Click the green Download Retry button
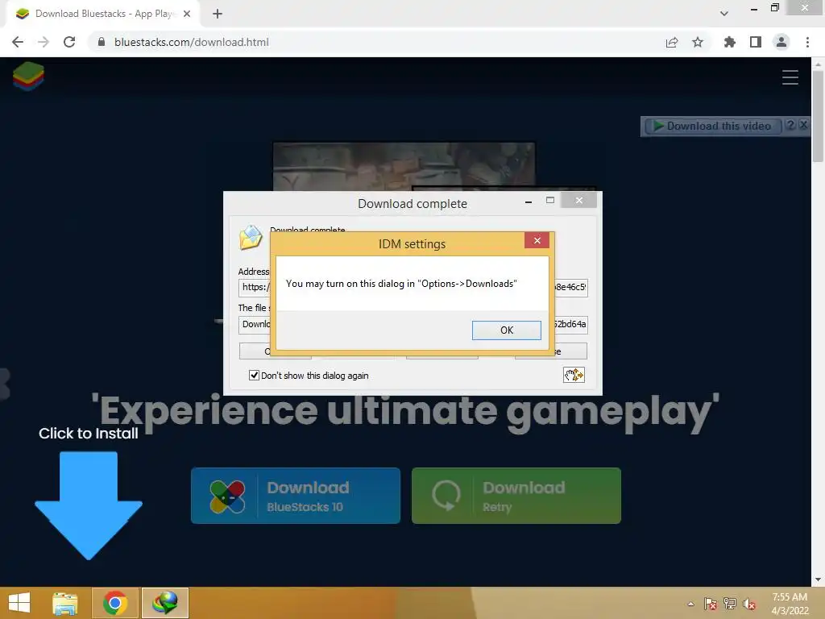 (x=516, y=496)
